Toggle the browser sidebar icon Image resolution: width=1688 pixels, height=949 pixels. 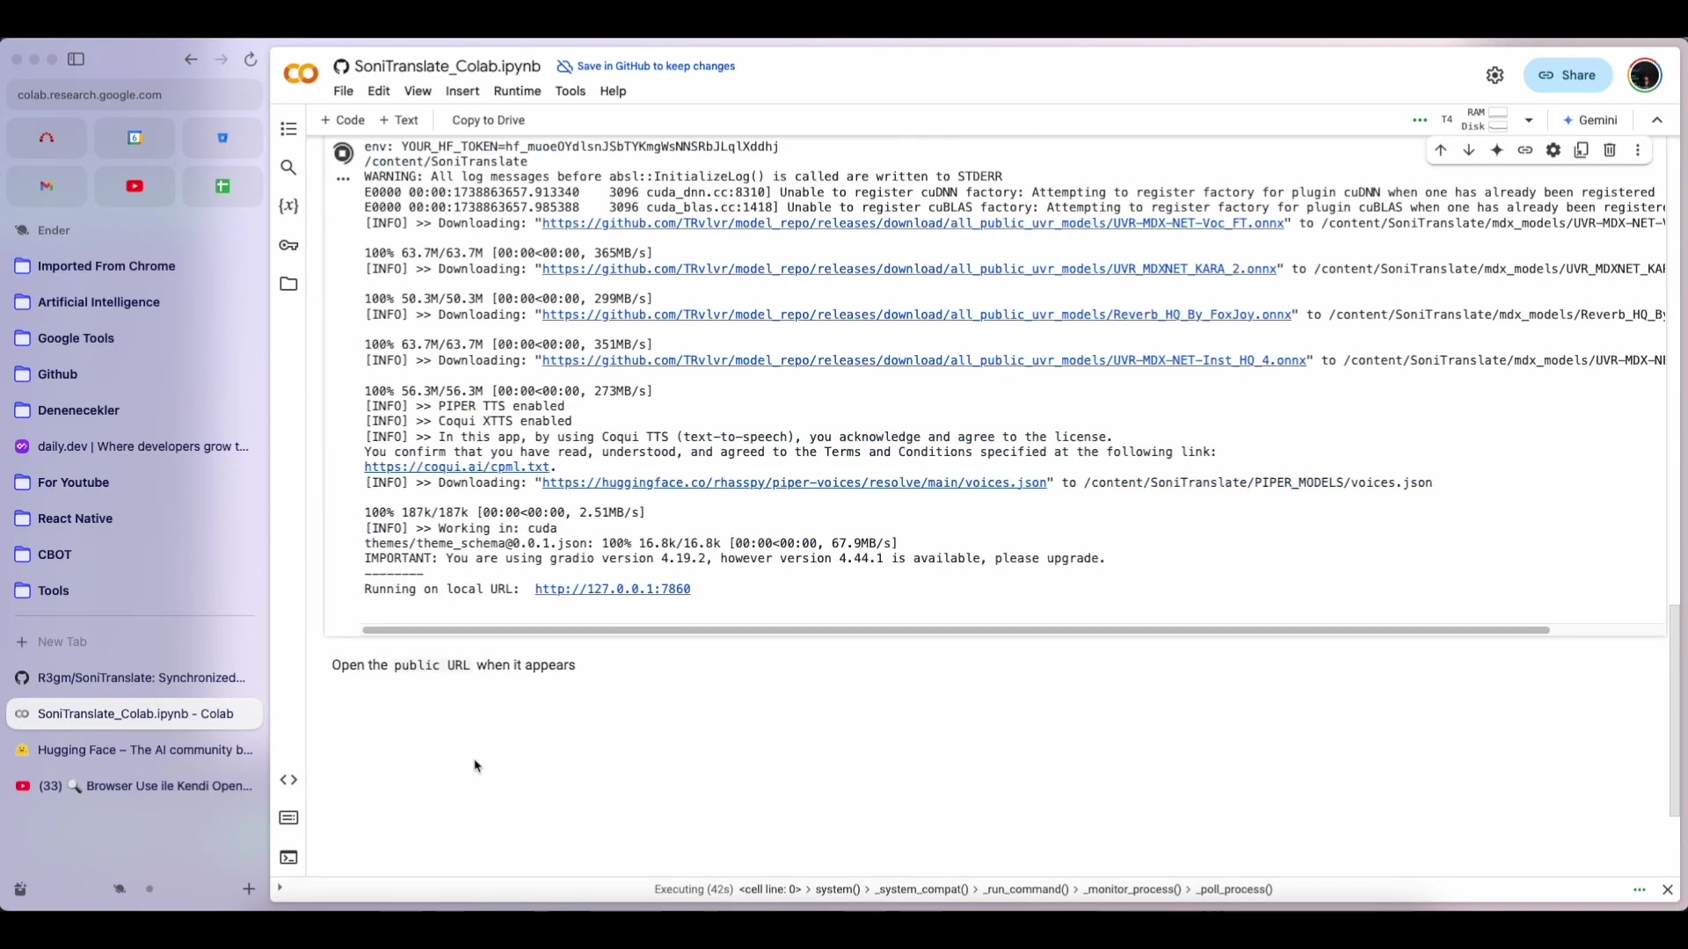click(76, 59)
